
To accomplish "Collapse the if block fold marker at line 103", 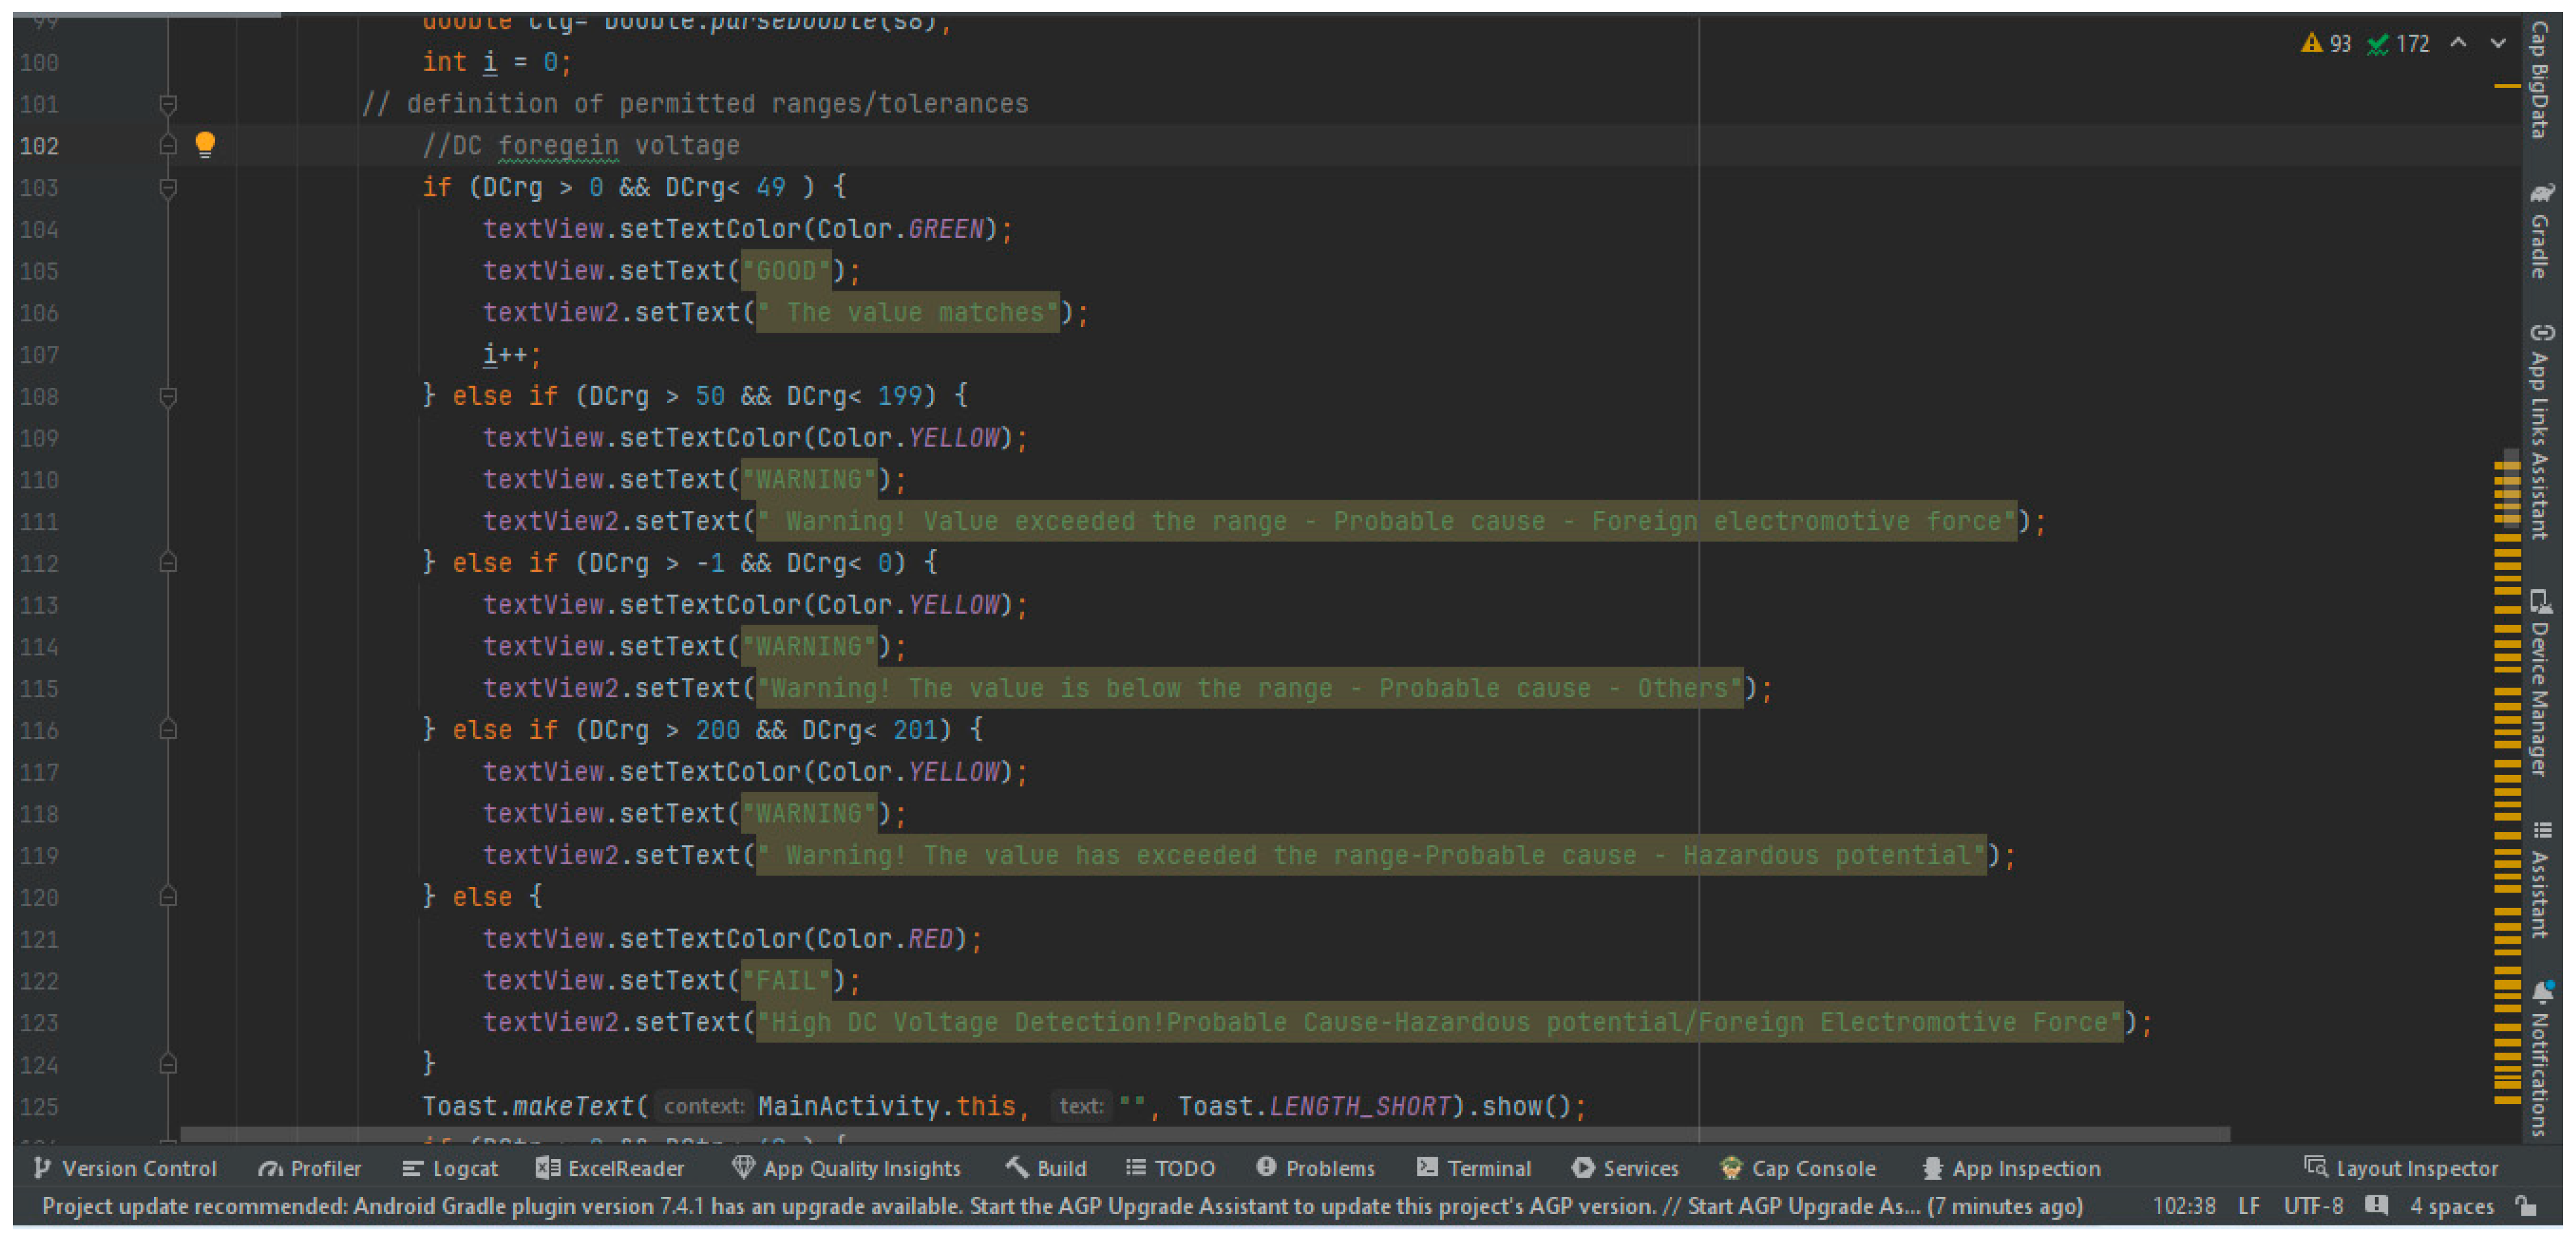I will 168,187.
